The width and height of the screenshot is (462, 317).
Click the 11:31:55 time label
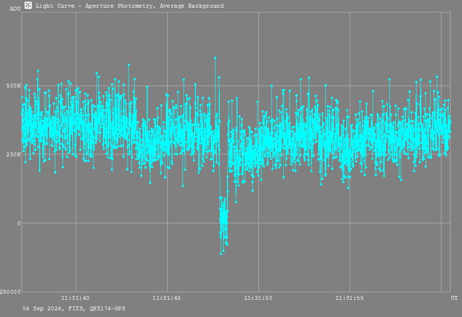[x=349, y=298]
